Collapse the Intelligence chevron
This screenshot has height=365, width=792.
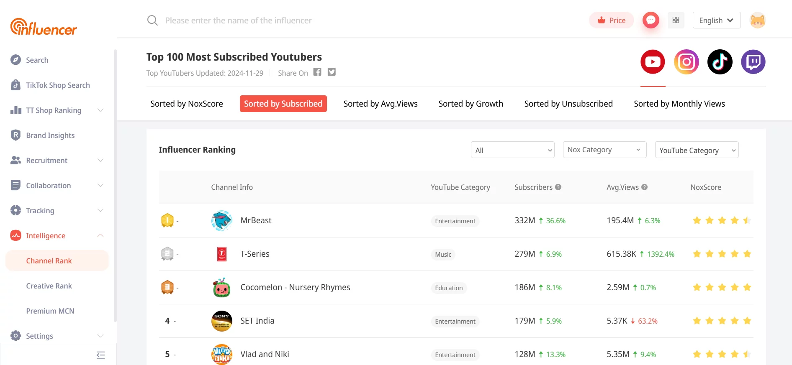click(100, 235)
